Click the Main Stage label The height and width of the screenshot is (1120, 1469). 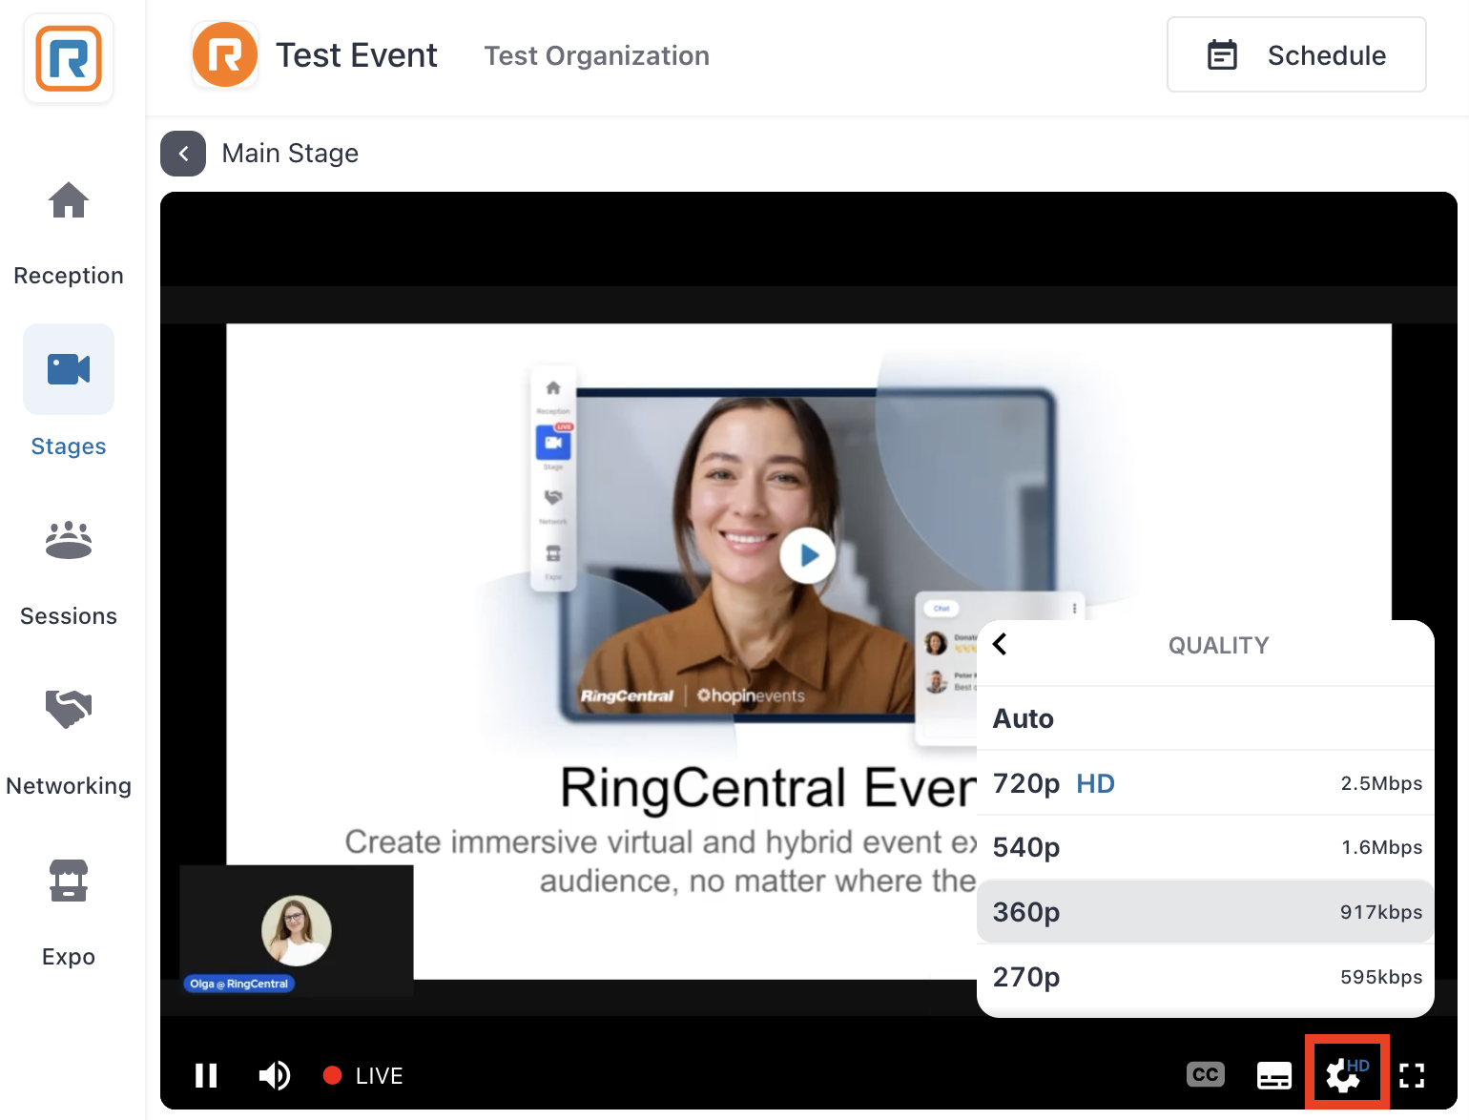(290, 154)
